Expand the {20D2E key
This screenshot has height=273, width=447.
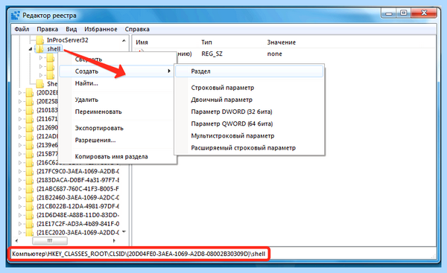pyautogui.click(x=20, y=92)
